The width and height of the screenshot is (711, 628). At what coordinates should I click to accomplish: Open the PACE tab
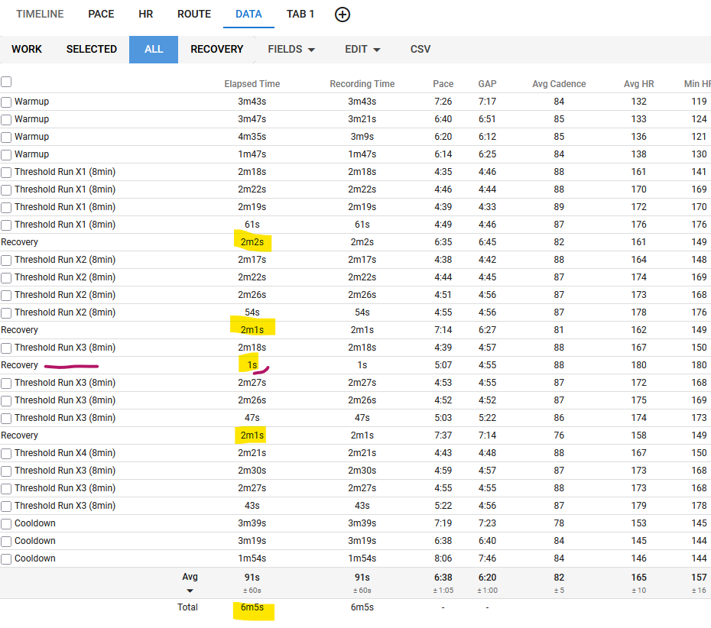pyautogui.click(x=101, y=14)
